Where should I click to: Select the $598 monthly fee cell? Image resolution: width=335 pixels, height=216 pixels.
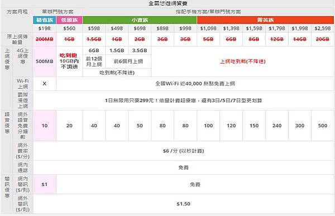(94, 28)
